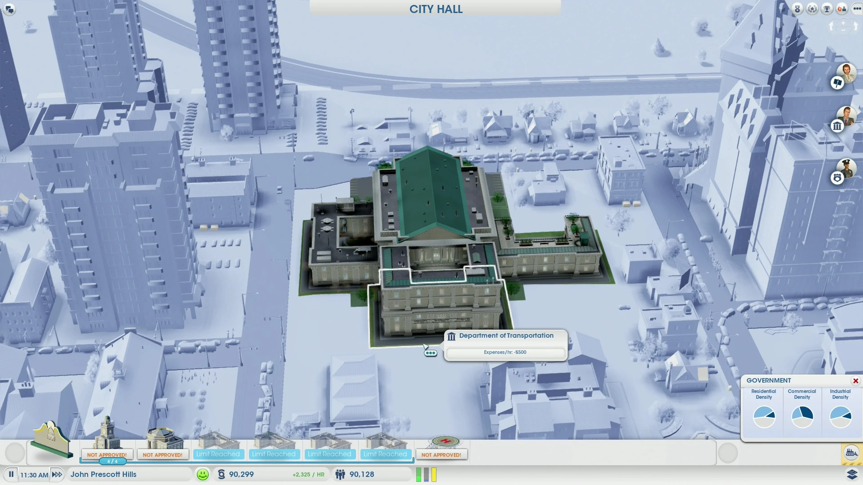Rotate camera right arrow
The height and width of the screenshot is (485, 863).
[x=855, y=26]
